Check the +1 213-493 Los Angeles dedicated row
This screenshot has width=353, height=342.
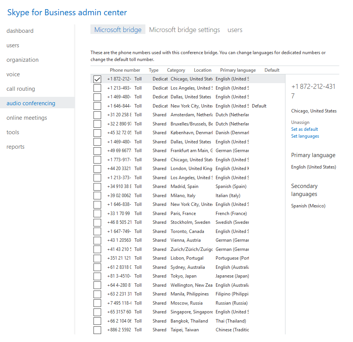click(x=97, y=88)
